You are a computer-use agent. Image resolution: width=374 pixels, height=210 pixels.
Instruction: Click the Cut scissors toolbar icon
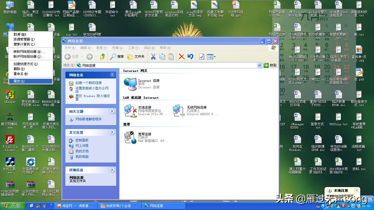coord(153,57)
